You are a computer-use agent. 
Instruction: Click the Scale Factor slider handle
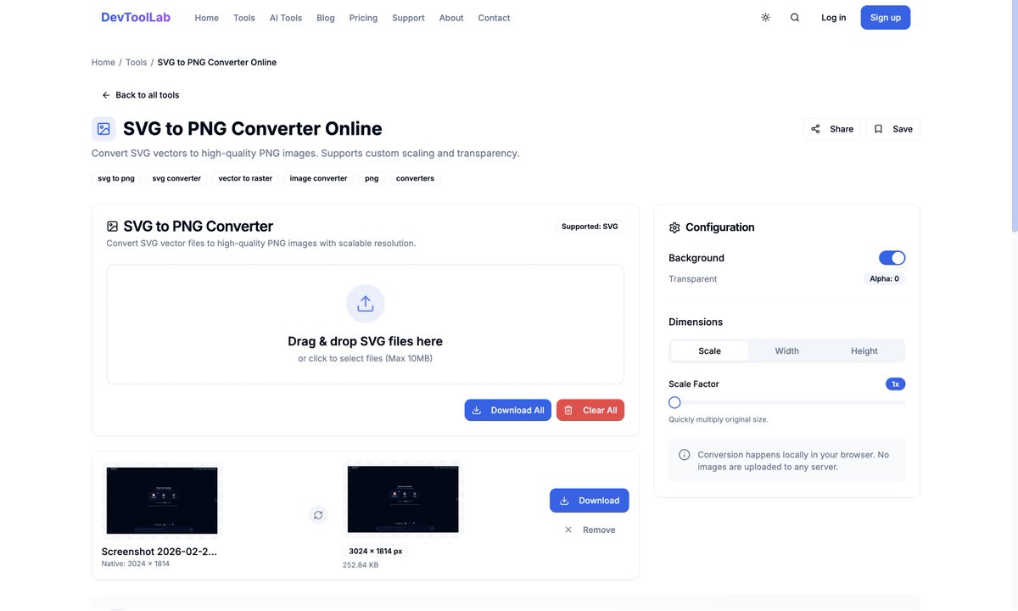tap(674, 402)
